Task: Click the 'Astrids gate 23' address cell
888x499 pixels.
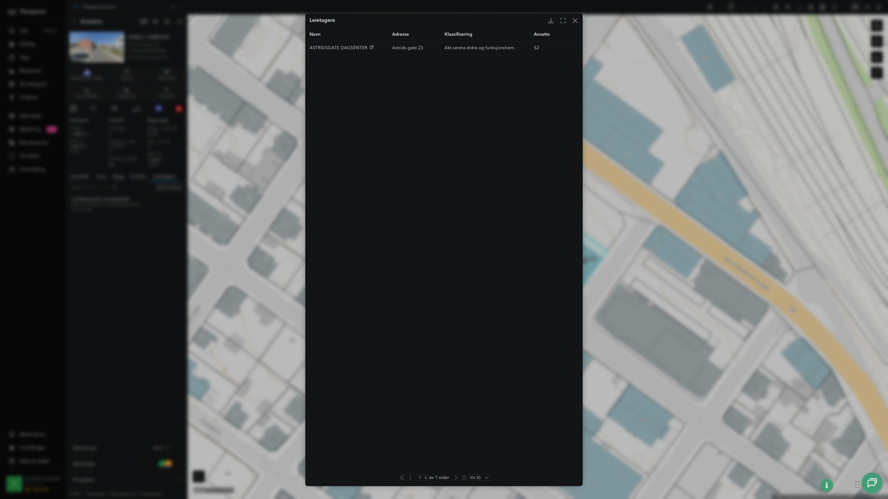Action: (x=408, y=48)
